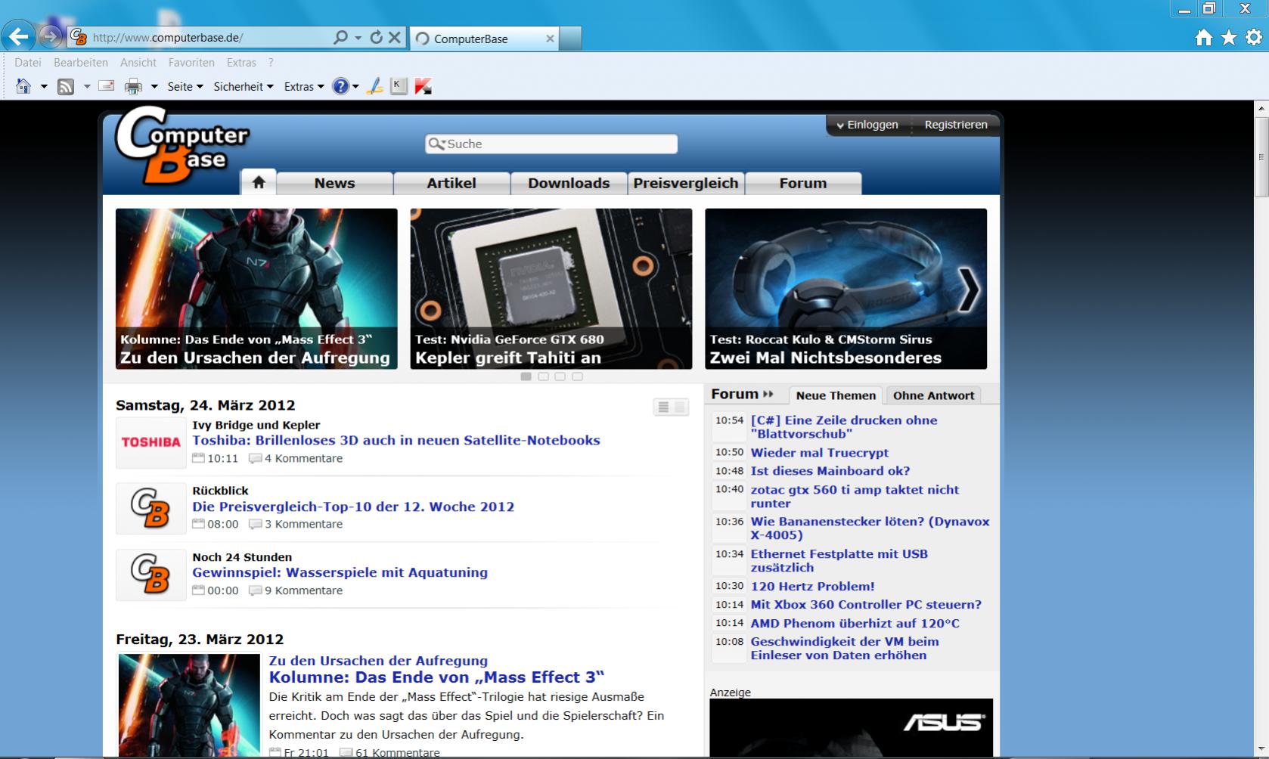The image size is (1269, 759).
Task: Open the Toshiba Brillenloses 3D news link
Action: [396, 440]
